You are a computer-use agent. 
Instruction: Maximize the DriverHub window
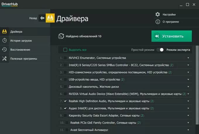(188, 5)
